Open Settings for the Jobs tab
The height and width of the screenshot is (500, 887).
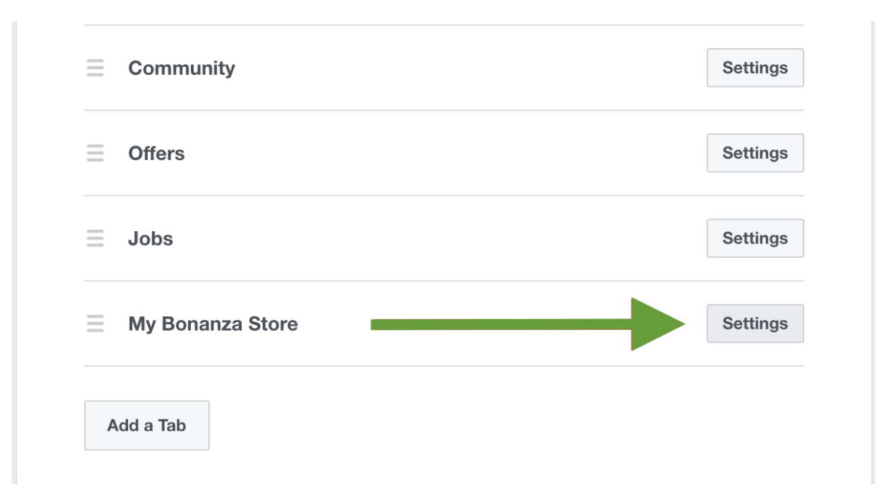pos(755,238)
